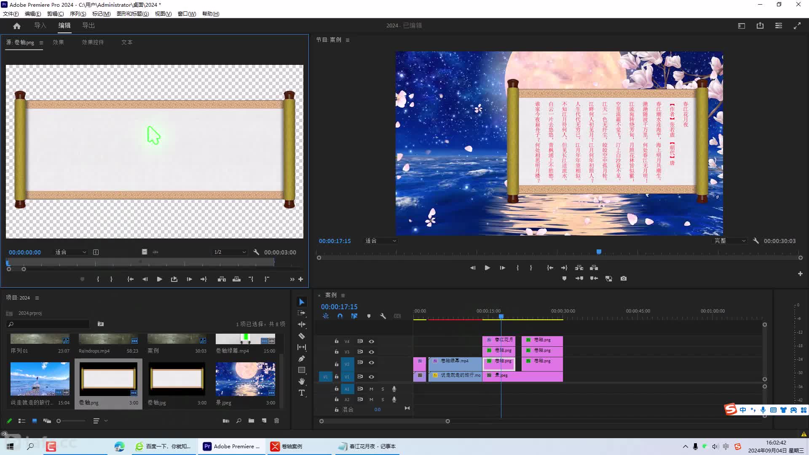This screenshot has width=809, height=455.
Task: Toggle linked selection in timeline
Action: 354,316
